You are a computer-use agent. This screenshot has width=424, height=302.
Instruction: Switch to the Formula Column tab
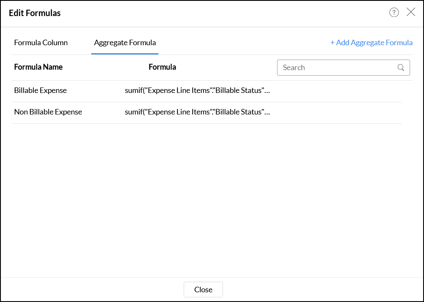click(x=41, y=43)
